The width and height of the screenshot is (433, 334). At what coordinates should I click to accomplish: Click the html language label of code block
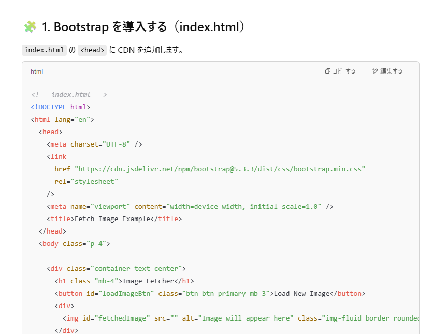coord(37,71)
